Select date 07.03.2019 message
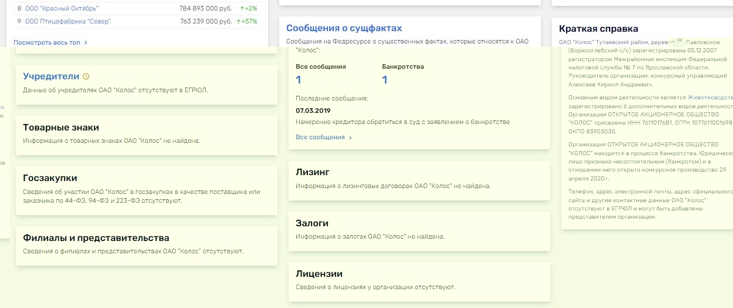The image size is (733, 308). [313, 111]
